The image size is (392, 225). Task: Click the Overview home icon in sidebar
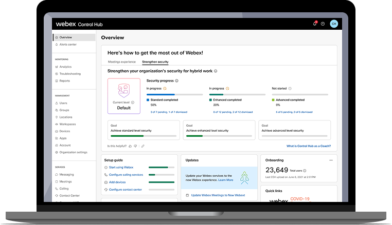pos(57,37)
